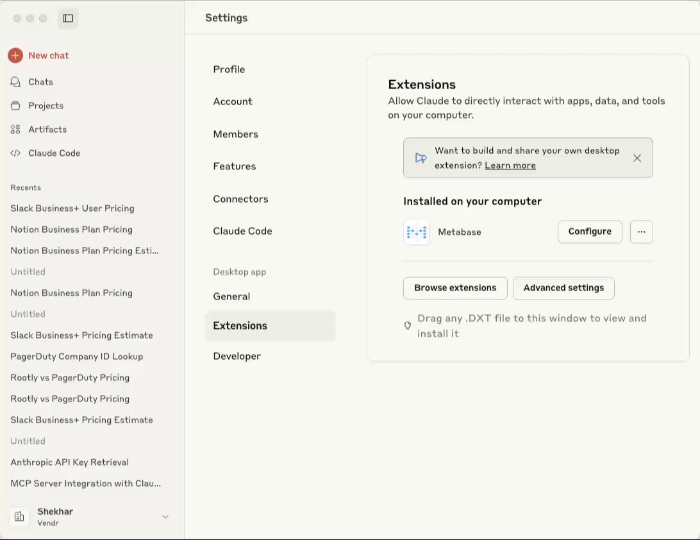Image resolution: width=700 pixels, height=540 pixels.
Task: Switch to the Connectors settings tab
Action: tap(240, 199)
